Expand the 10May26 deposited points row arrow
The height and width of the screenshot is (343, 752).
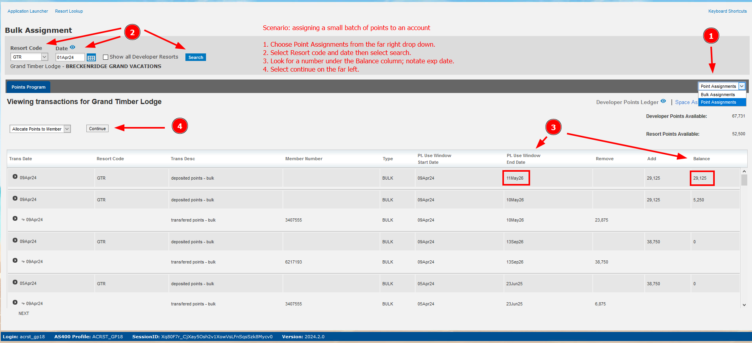[x=15, y=198]
